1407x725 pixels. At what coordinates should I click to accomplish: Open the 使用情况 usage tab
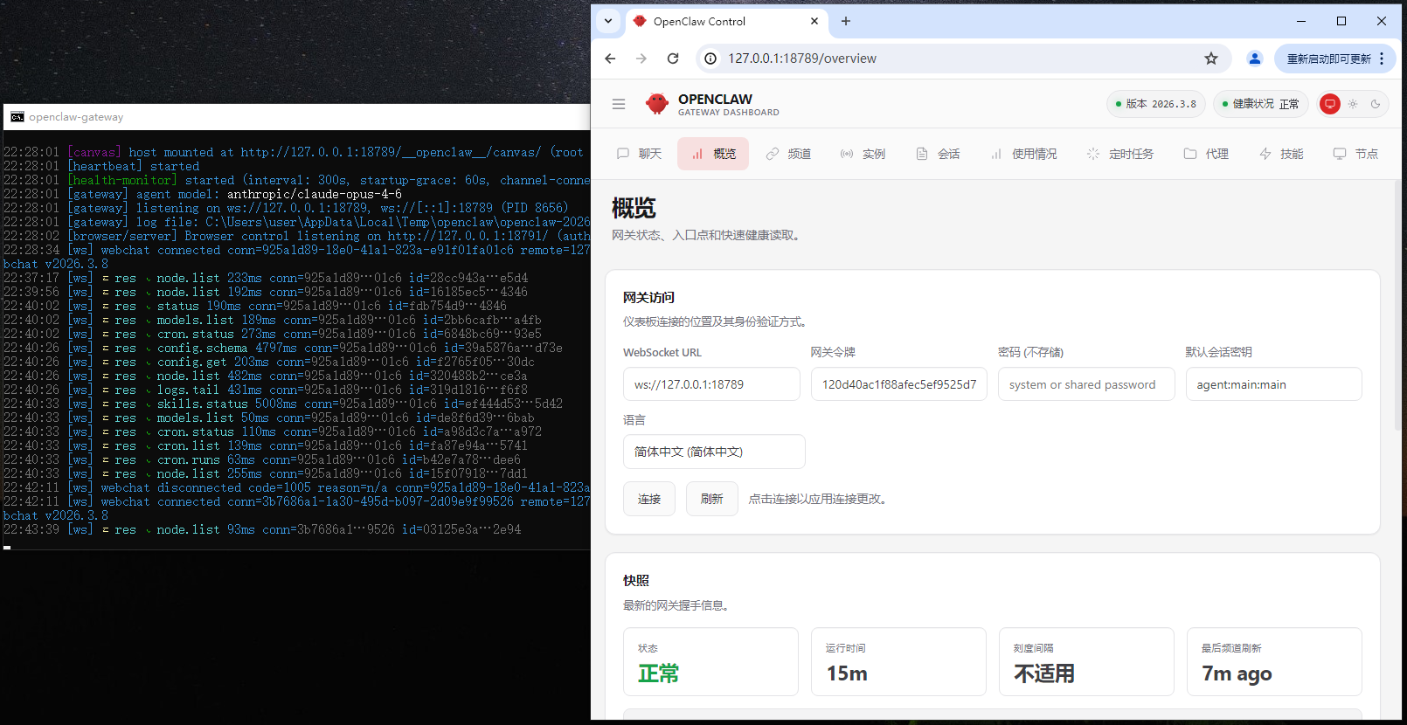pos(1023,154)
